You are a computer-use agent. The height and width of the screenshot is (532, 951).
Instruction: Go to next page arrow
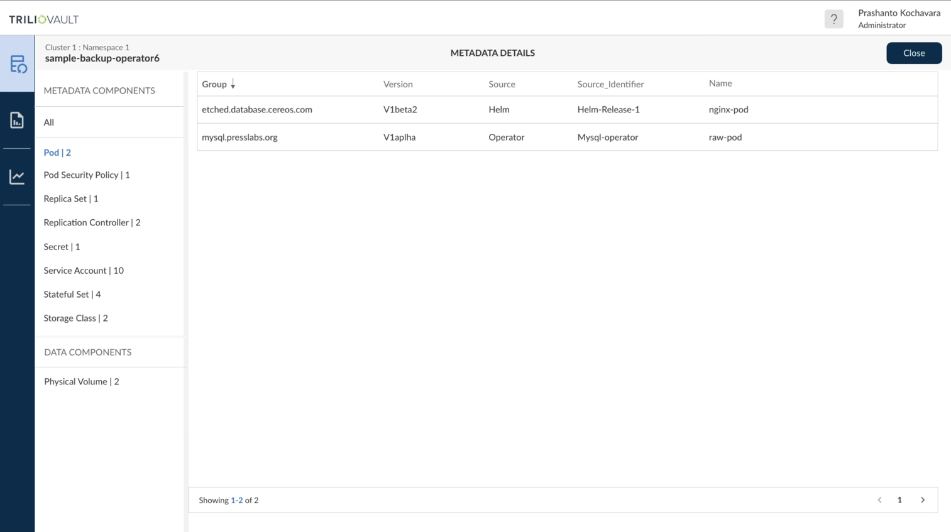click(x=923, y=500)
